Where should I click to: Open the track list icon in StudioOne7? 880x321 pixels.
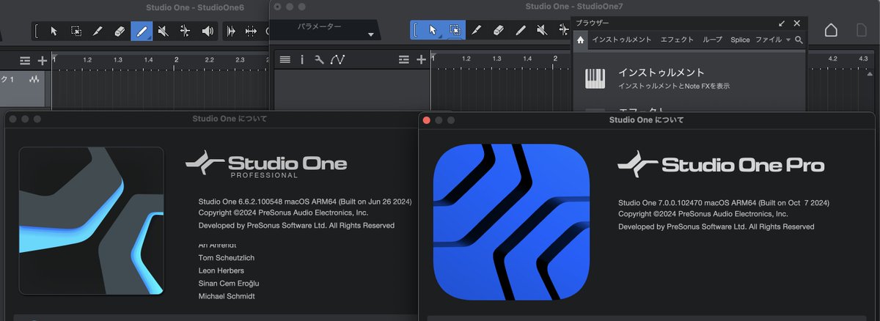tap(404, 59)
